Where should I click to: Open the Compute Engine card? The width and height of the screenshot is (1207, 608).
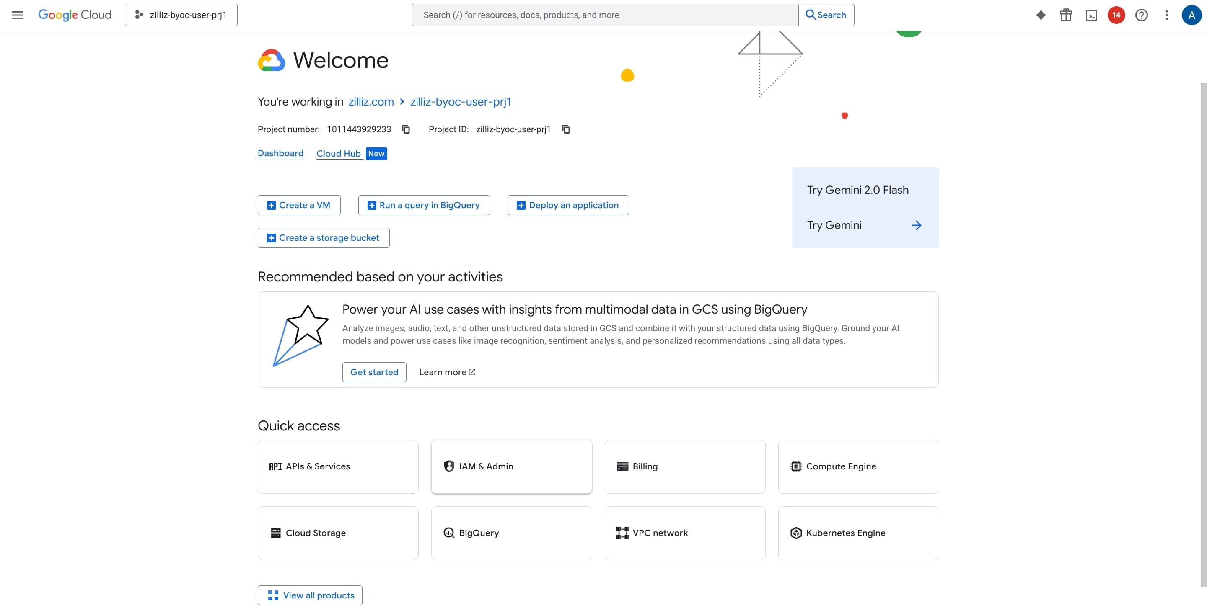(x=858, y=466)
